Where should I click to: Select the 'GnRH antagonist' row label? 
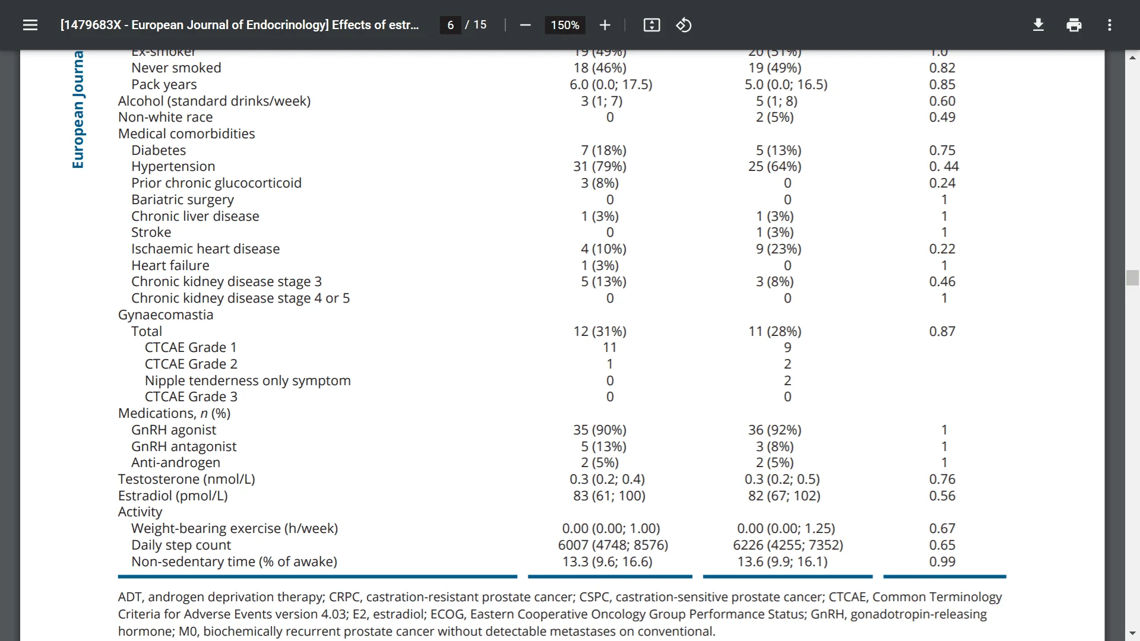coord(183,446)
